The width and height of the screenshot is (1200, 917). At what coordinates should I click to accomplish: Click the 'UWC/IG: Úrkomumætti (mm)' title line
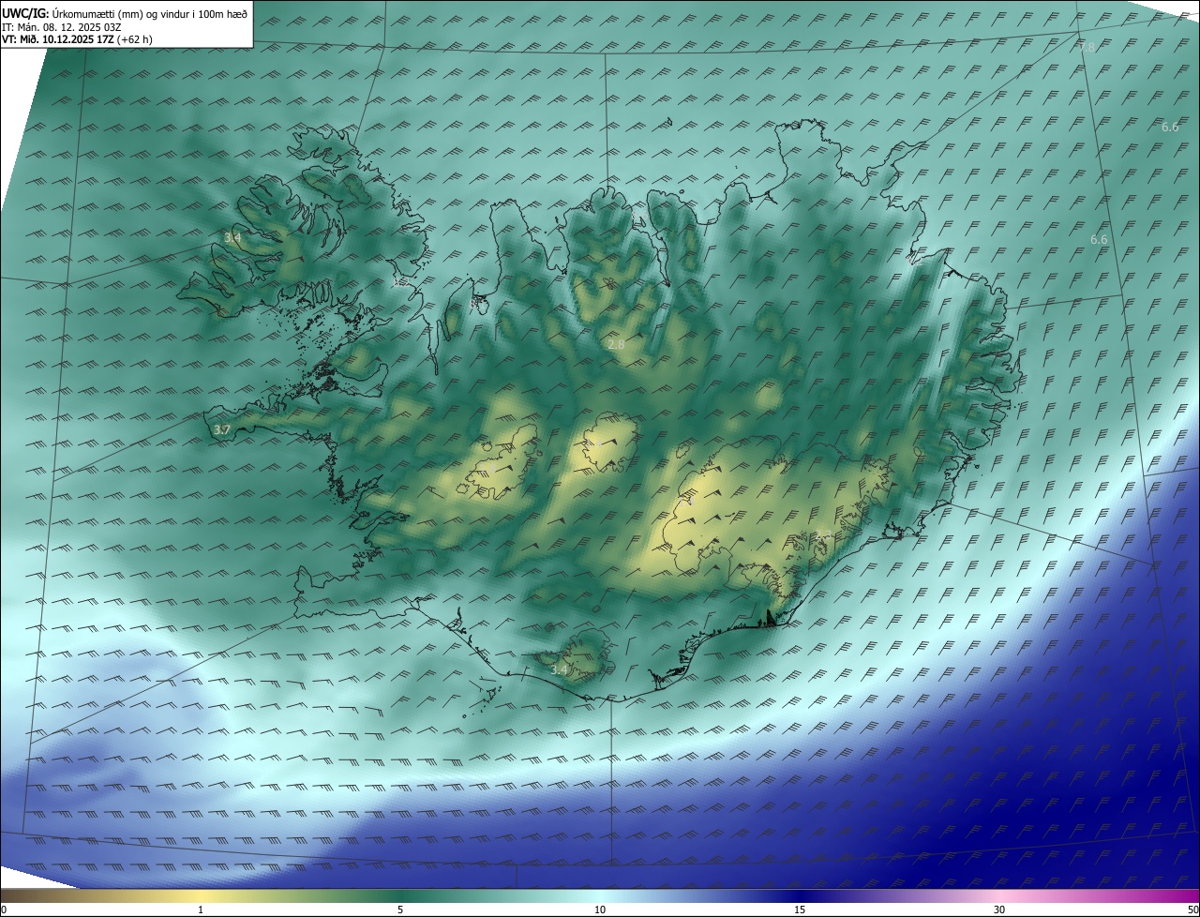(126, 13)
